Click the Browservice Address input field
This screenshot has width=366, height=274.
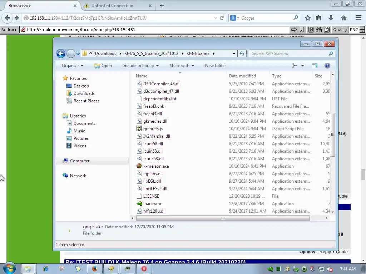coord(154,30)
